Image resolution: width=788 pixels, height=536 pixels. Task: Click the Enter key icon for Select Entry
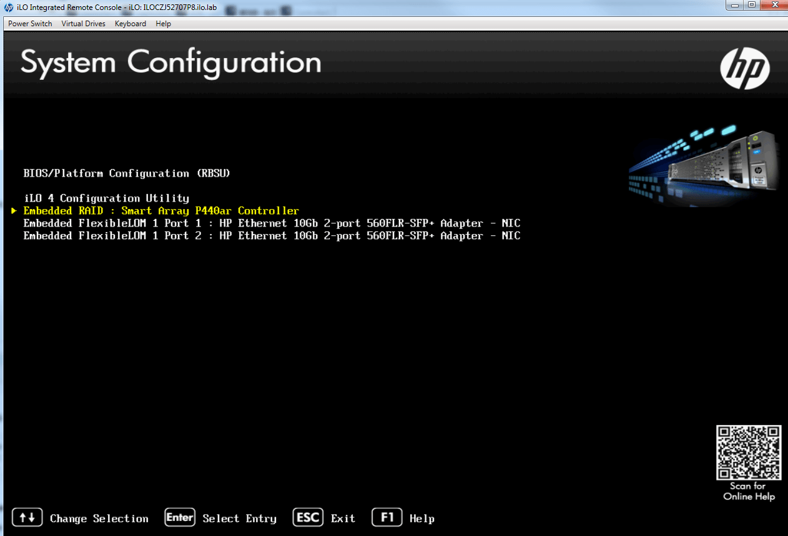coord(180,517)
